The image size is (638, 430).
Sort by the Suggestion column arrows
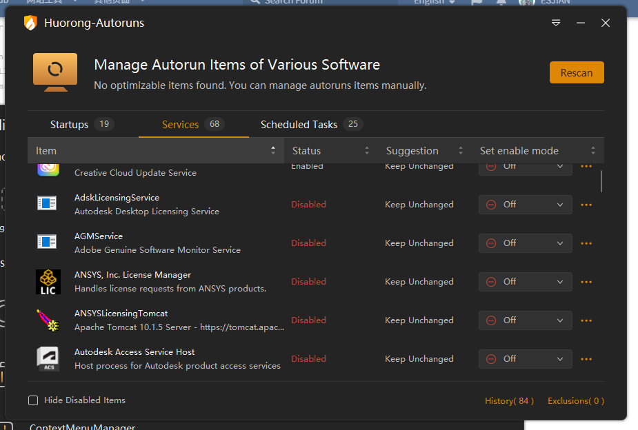tap(461, 150)
